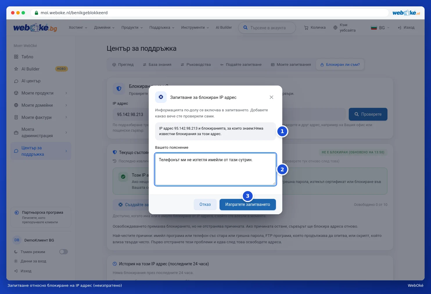Screen dimensions: 431x294
Task: Open the Инструменти dropdown menu
Action: point(195,28)
